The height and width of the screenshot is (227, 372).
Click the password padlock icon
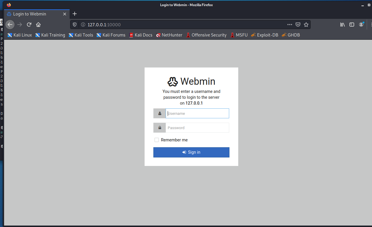coord(160,128)
